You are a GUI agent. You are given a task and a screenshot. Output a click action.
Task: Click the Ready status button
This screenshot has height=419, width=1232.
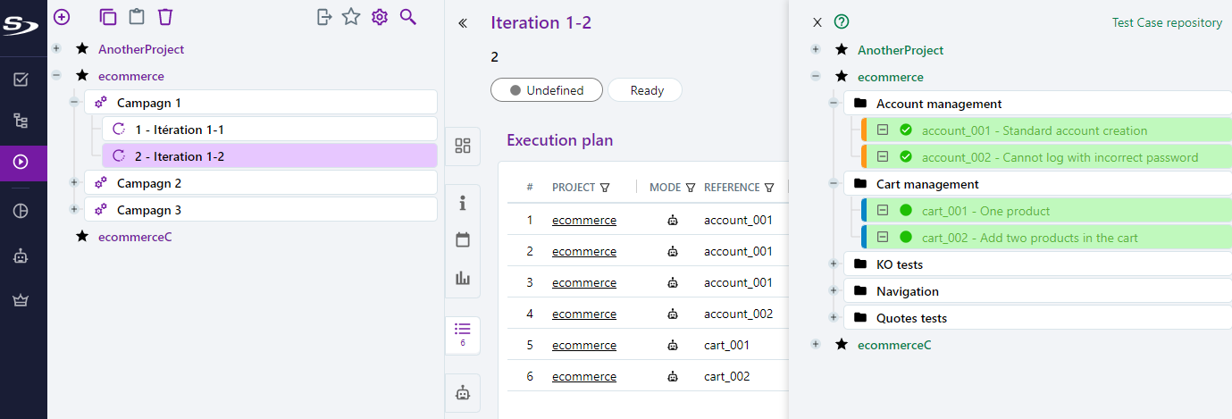[647, 90]
